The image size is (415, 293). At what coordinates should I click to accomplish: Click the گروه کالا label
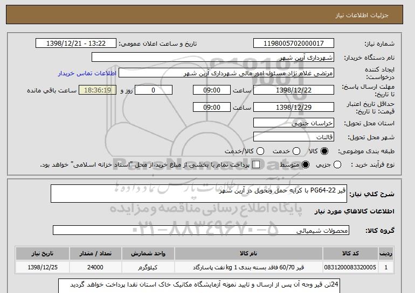(x=380, y=231)
